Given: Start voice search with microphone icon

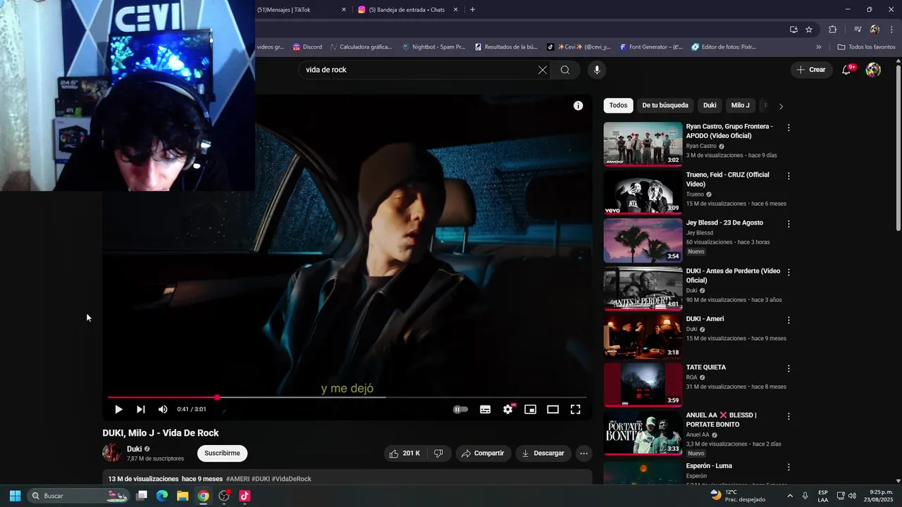Looking at the screenshot, I should pos(597,70).
